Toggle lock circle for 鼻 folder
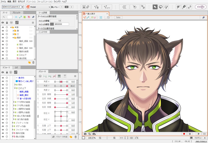 7,31
